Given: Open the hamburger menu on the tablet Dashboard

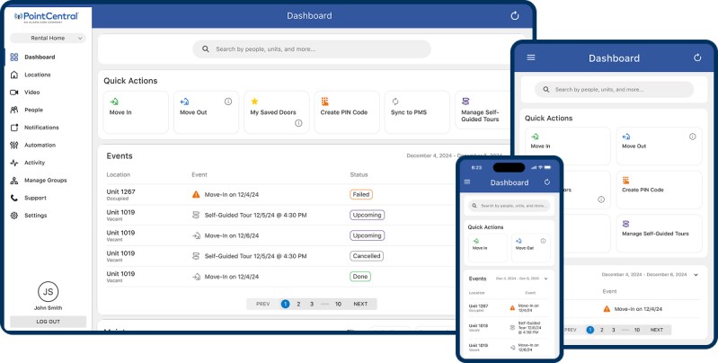Looking at the screenshot, I should (531, 58).
